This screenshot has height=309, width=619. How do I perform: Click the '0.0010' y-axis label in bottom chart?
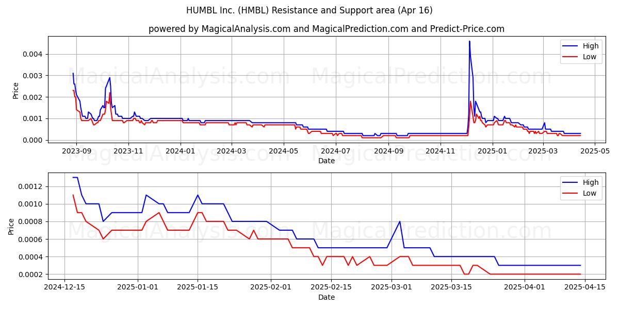click(x=30, y=204)
